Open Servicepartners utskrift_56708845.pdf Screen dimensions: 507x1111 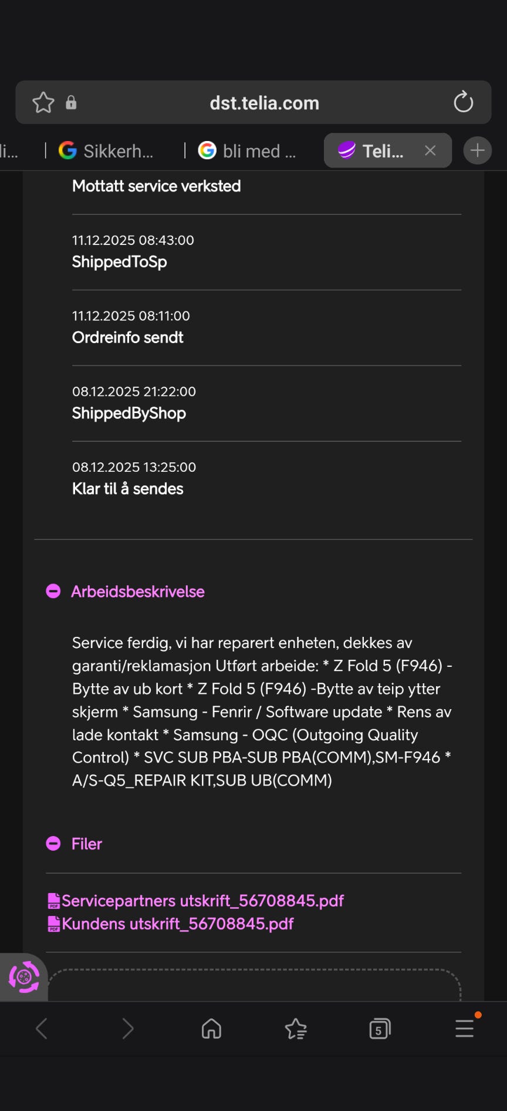pos(202,901)
